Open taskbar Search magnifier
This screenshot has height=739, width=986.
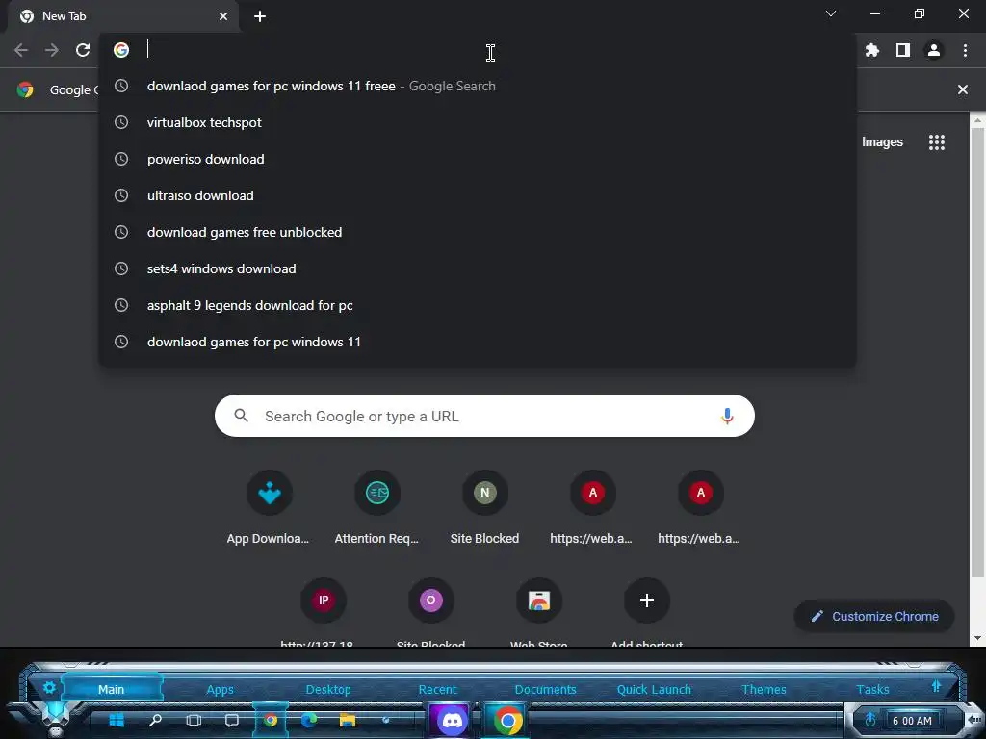pos(155,720)
